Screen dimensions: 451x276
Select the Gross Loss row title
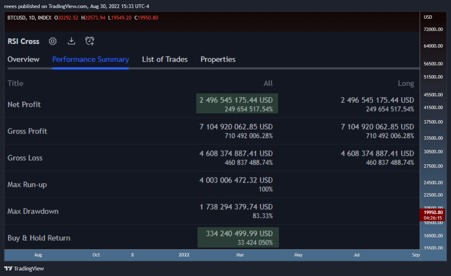[25, 158]
